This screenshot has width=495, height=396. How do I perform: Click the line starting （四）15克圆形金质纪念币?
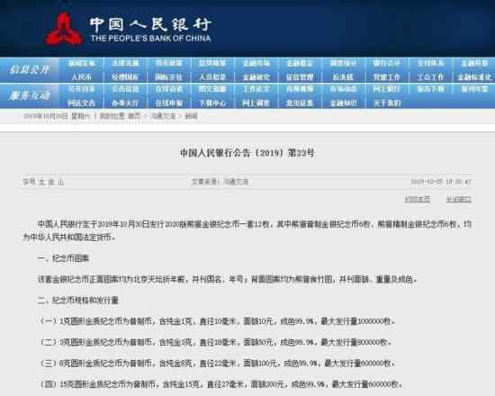(x=220, y=384)
